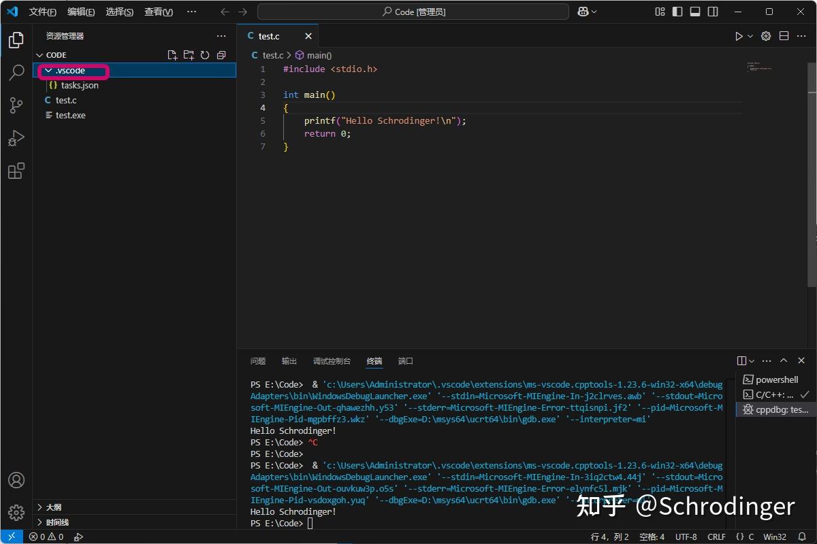The image size is (817, 544).
Task: Open the Run and Debug view
Action: coord(16,138)
